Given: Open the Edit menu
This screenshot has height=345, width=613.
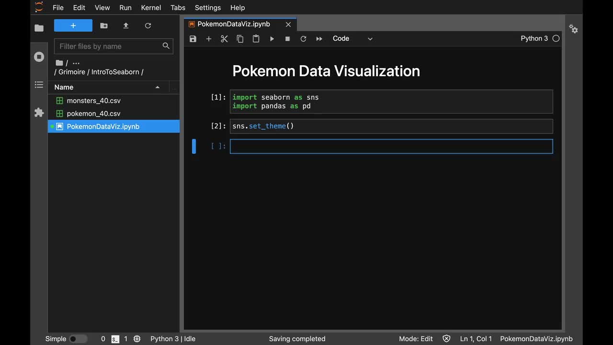Looking at the screenshot, I should click(79, 8).
